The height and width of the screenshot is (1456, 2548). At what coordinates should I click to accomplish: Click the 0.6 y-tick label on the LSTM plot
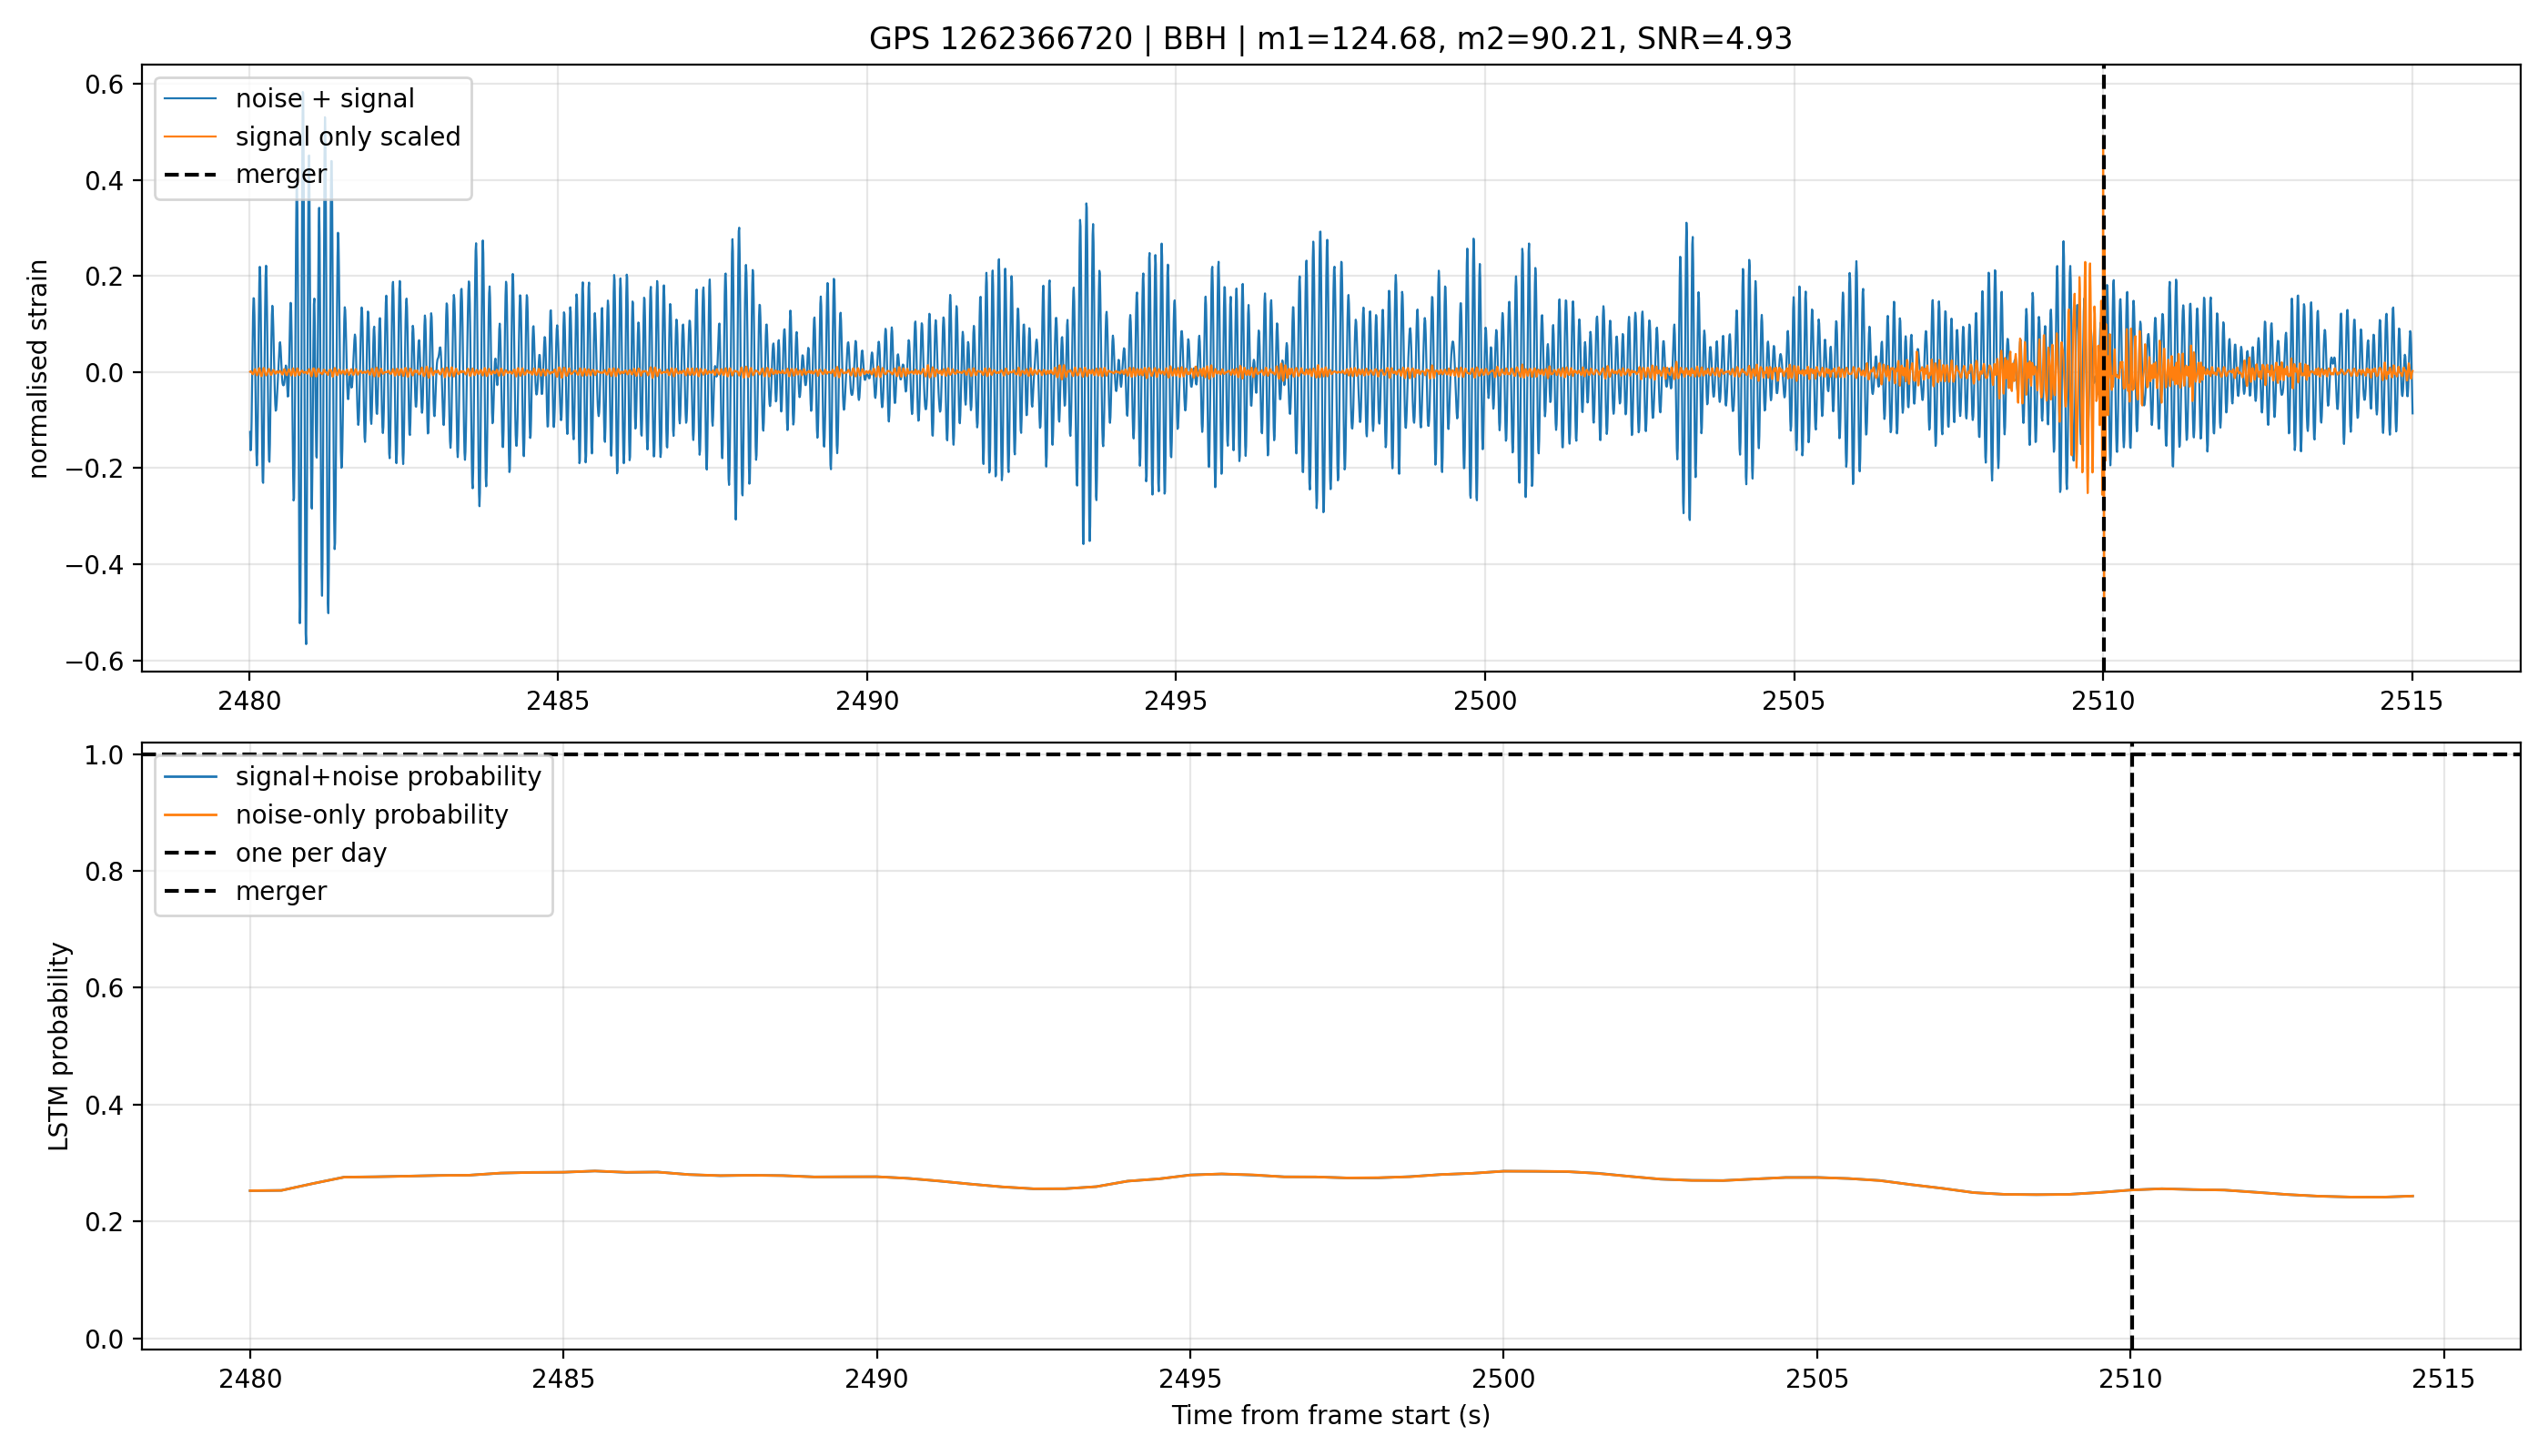pos(105,988)
